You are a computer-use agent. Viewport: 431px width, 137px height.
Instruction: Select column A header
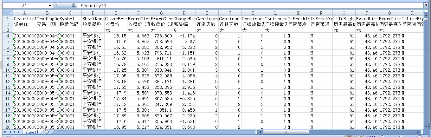click(x=24, y=13)
